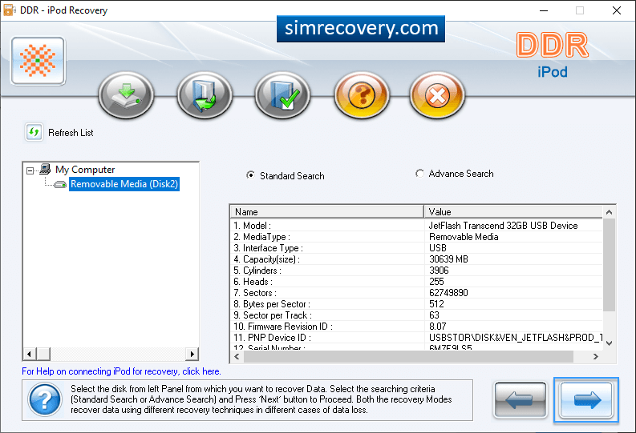Open the iPod connection help link
Viewport: 636px width, 433px height.
coord(121,371)
